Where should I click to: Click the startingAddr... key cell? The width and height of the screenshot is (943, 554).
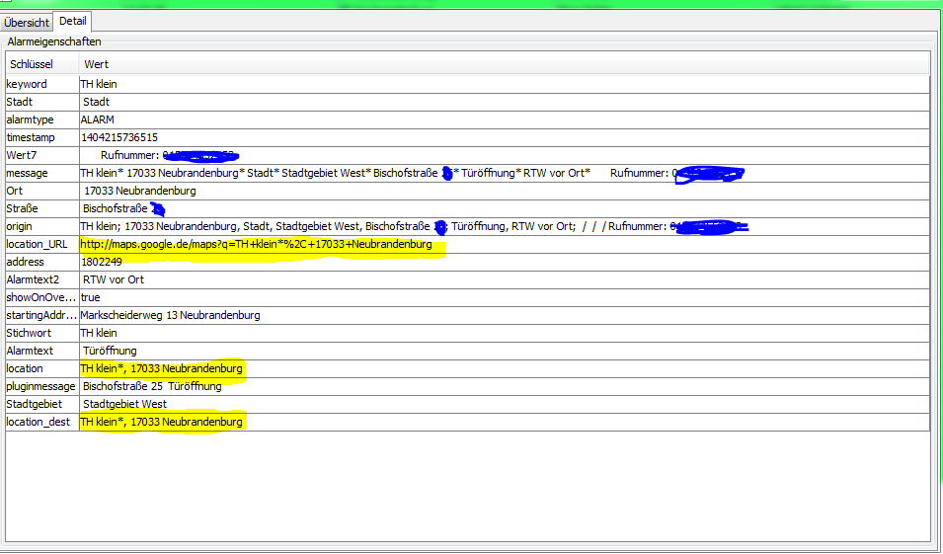(40, 315)
